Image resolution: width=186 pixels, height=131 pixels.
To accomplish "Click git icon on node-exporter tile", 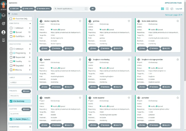I will click(90, 98).
